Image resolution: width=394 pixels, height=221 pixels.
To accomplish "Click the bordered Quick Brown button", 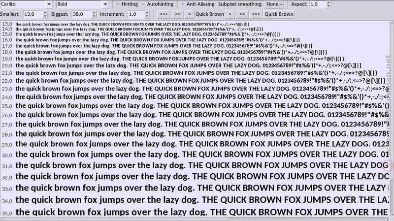I will click(279, 14).
